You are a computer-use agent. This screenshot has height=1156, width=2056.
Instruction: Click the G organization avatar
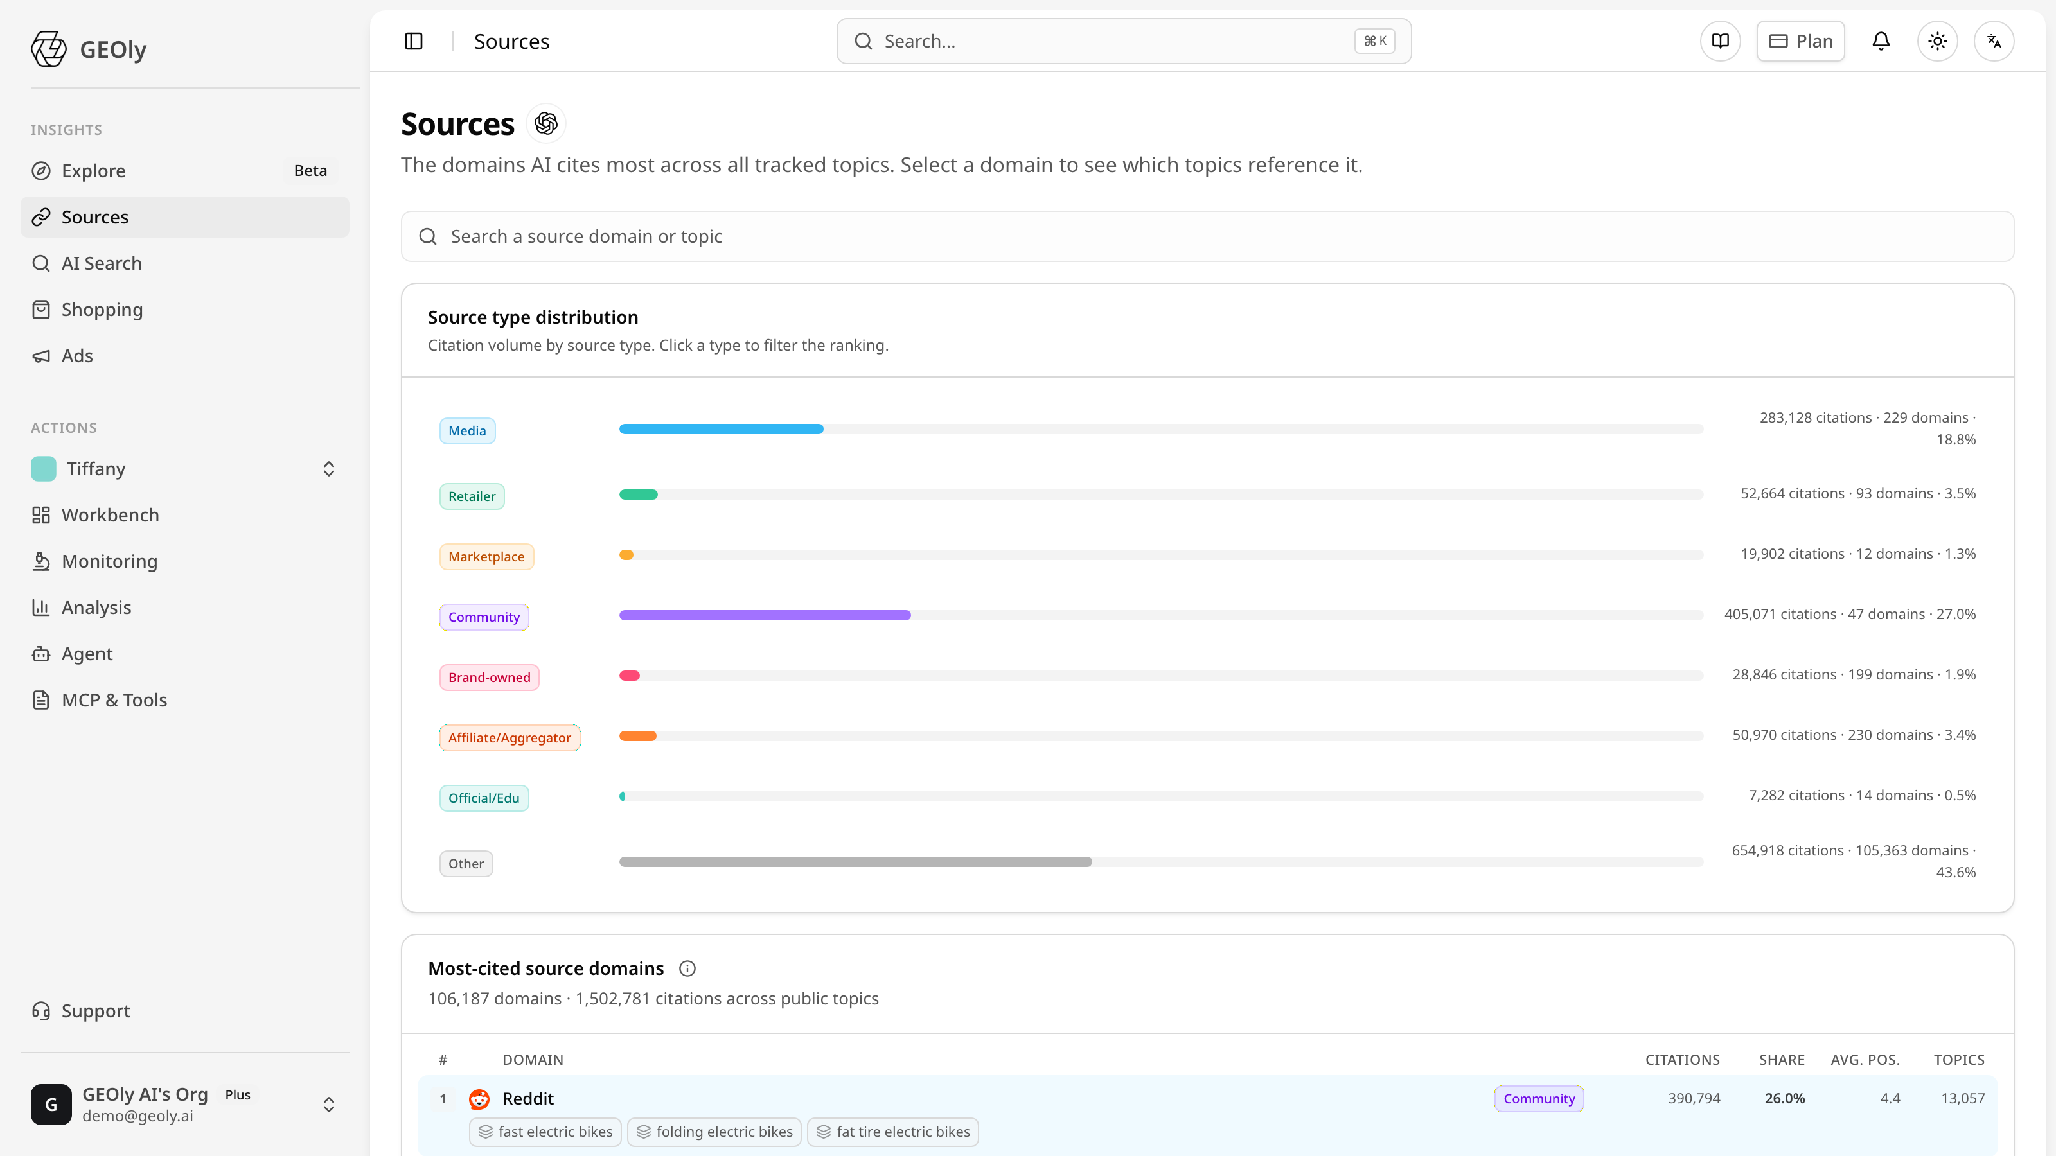(51, 1105)
